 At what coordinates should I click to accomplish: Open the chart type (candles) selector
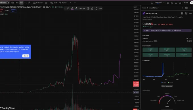click(x=29, y=3)
